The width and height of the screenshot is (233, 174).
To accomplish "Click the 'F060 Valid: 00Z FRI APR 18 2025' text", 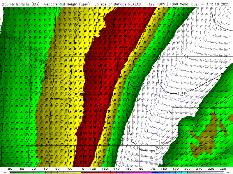I will click(x=200, y=4).
